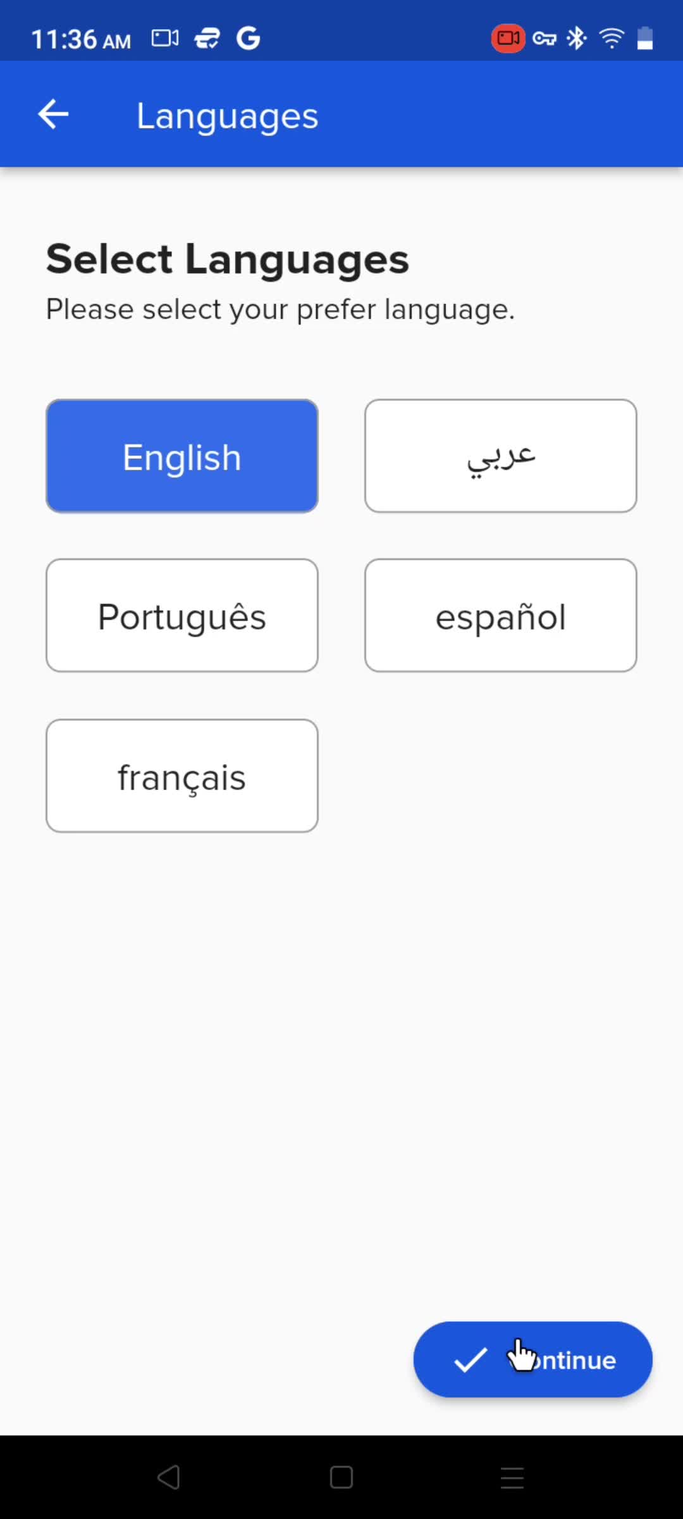Tap the VPN key status icon
Screen dimensions: 683x1519
544,39
